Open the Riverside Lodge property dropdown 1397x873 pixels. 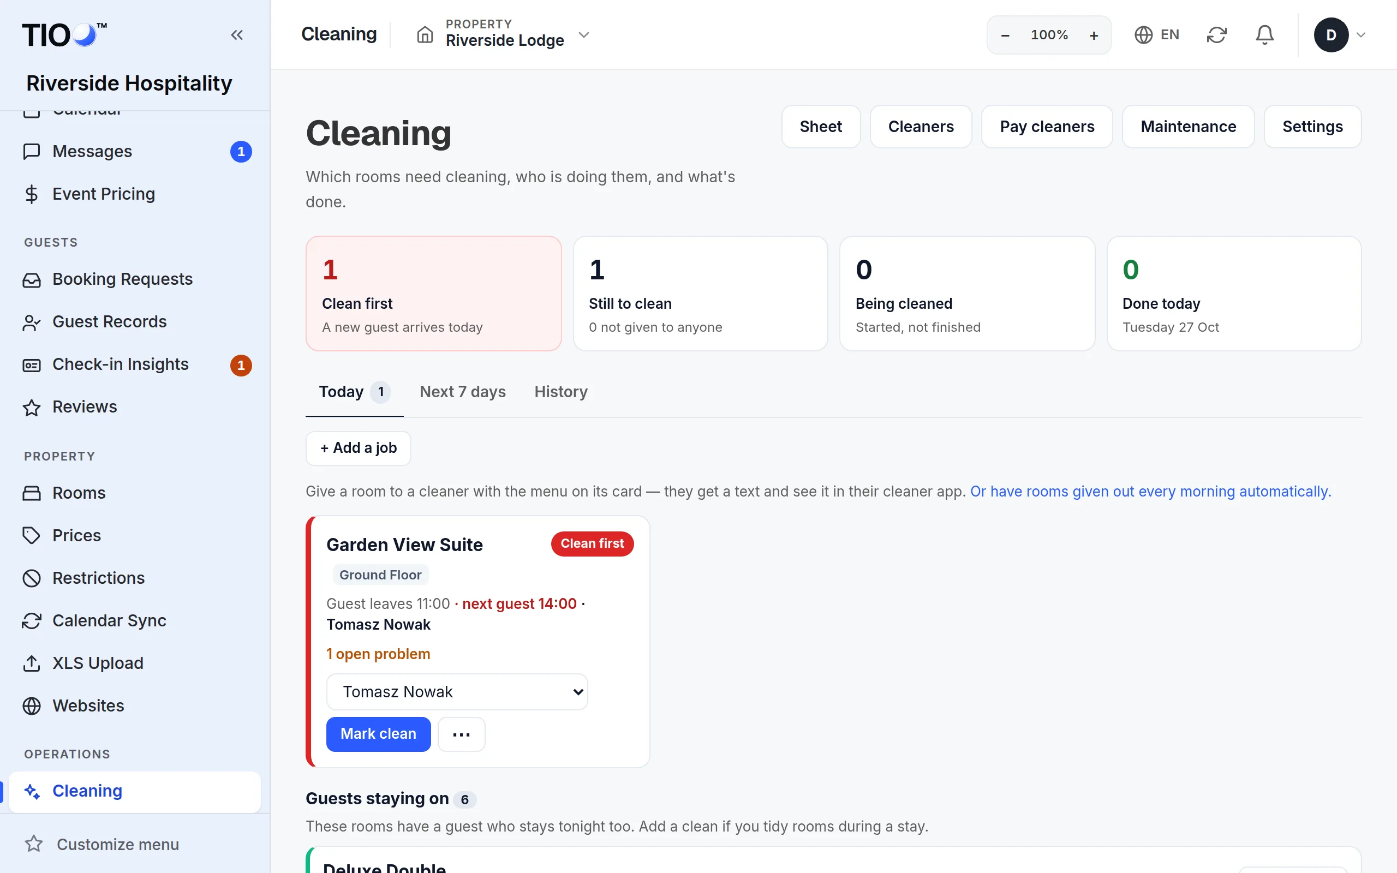(x=503, y=34)
